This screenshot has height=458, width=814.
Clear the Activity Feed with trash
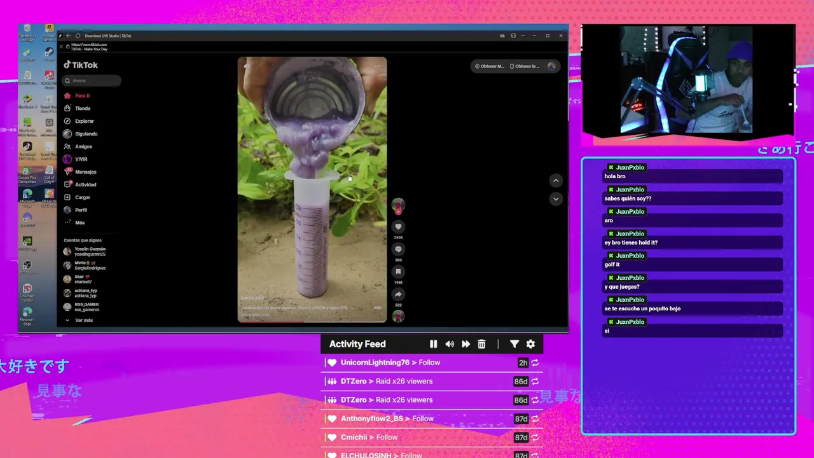[x=481, y=344]
